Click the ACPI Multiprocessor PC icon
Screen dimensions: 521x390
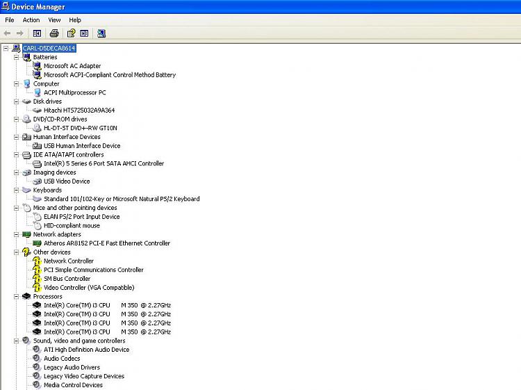(x=38, y=92)
